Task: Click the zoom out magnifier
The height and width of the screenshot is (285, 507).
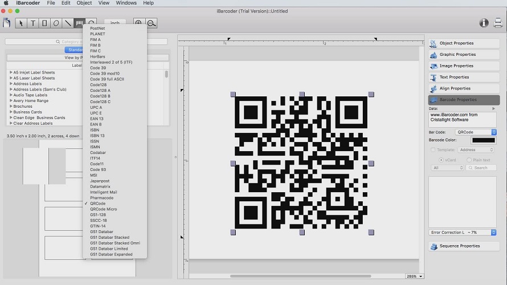Action: tap(151, 23)
